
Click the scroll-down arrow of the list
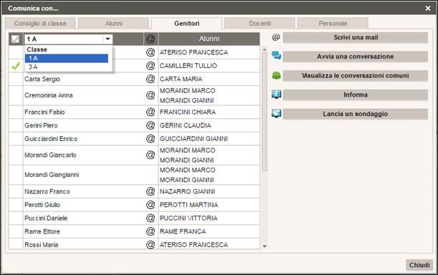[265, 246]
